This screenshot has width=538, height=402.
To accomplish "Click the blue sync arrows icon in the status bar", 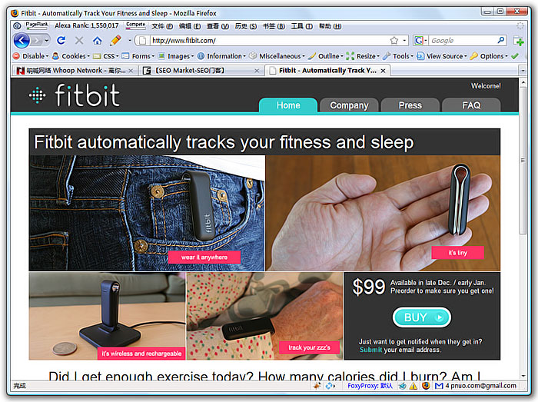I will [330, 386].
